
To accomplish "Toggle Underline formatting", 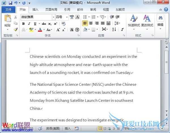I will (35, 24).
